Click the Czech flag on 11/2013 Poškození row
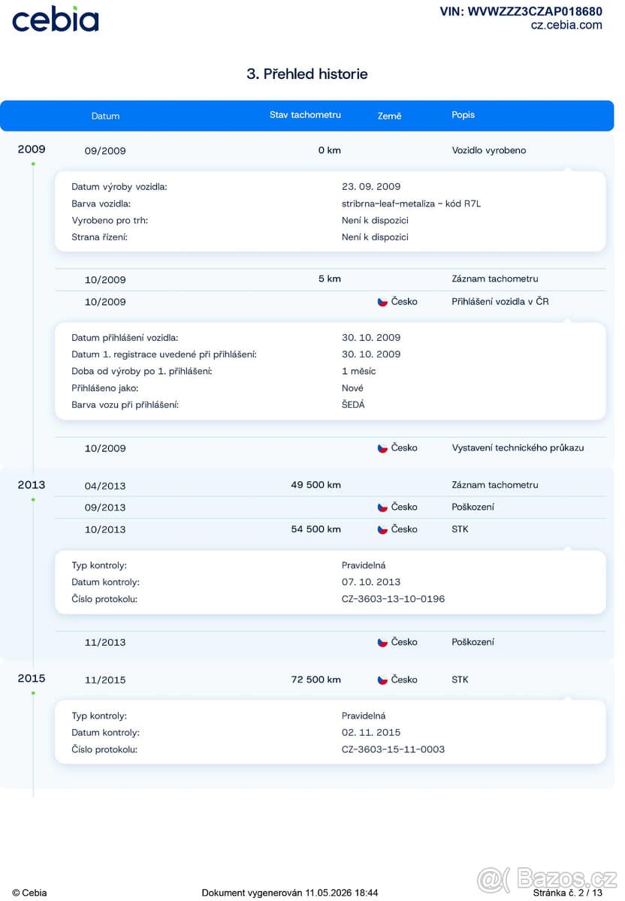This screenshot has width=625, height=901. pos(382,643)
